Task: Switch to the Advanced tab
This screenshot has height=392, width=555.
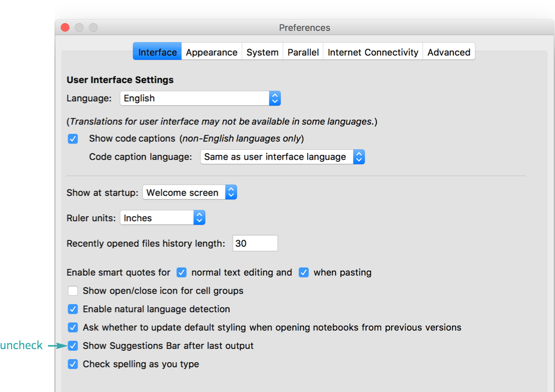Action: (448, 51)
